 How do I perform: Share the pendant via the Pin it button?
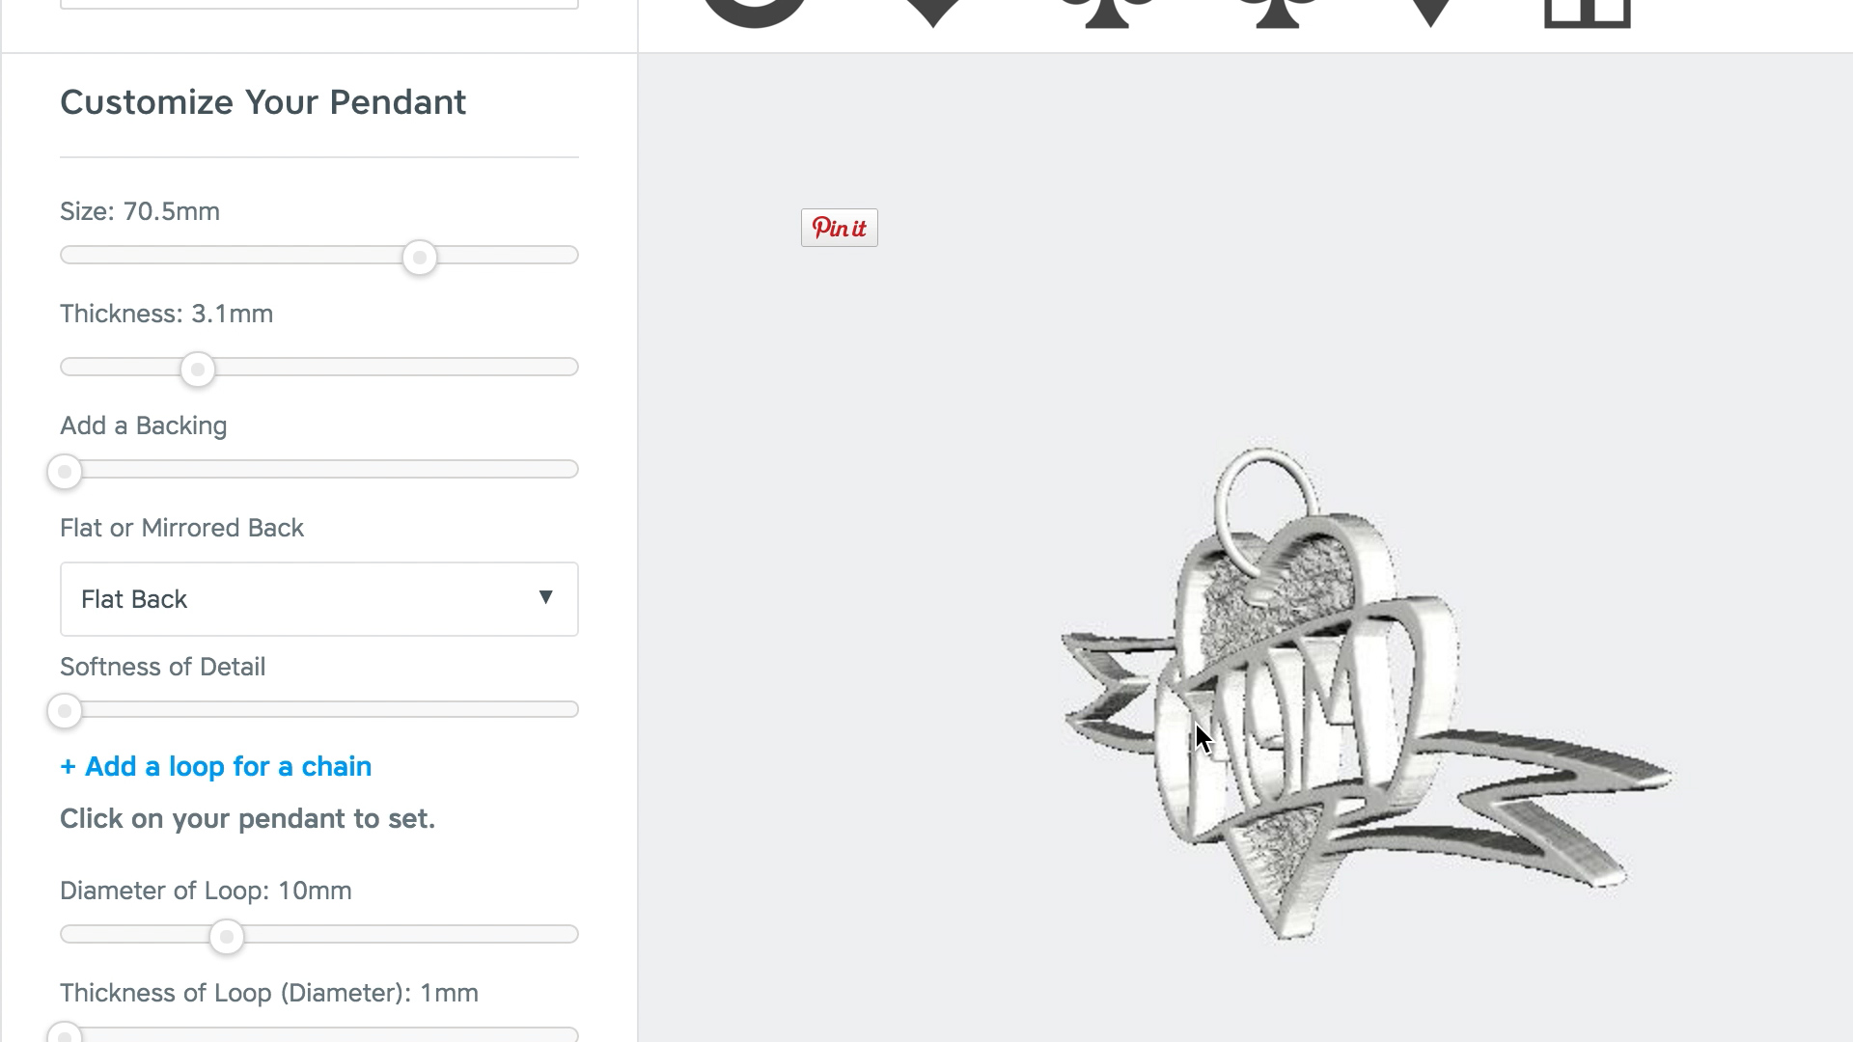point(840,228)
